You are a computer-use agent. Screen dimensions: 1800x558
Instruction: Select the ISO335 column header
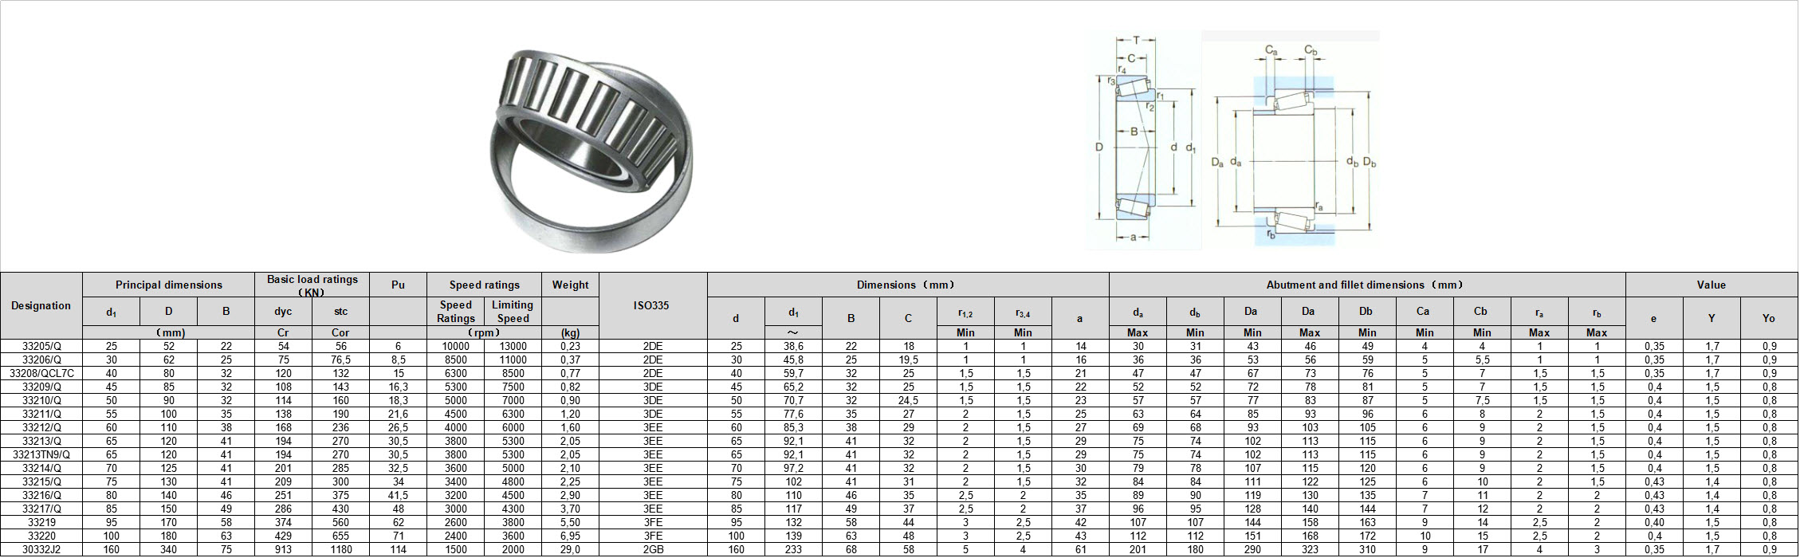point(652,306)
